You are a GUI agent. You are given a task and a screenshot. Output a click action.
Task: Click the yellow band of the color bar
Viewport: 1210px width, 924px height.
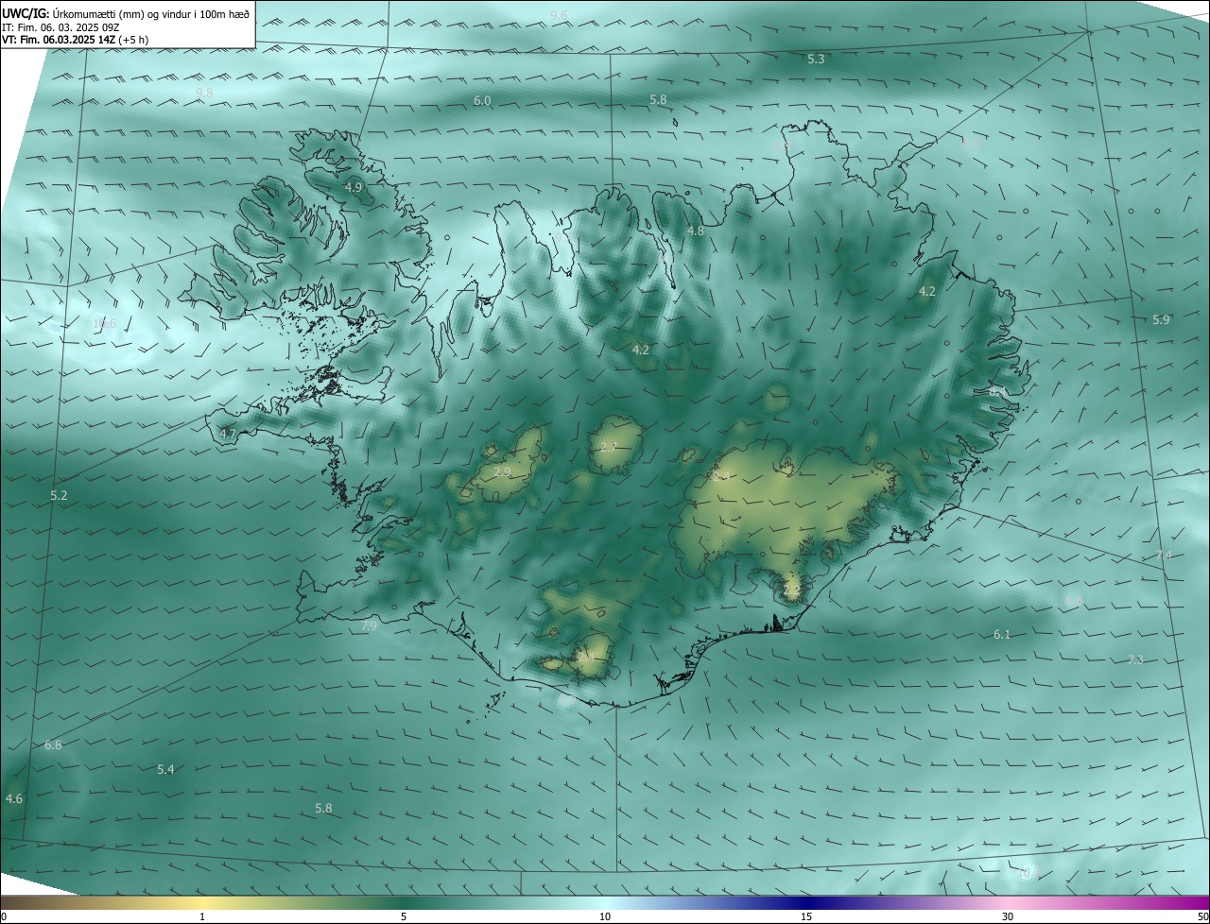point(203,902)
